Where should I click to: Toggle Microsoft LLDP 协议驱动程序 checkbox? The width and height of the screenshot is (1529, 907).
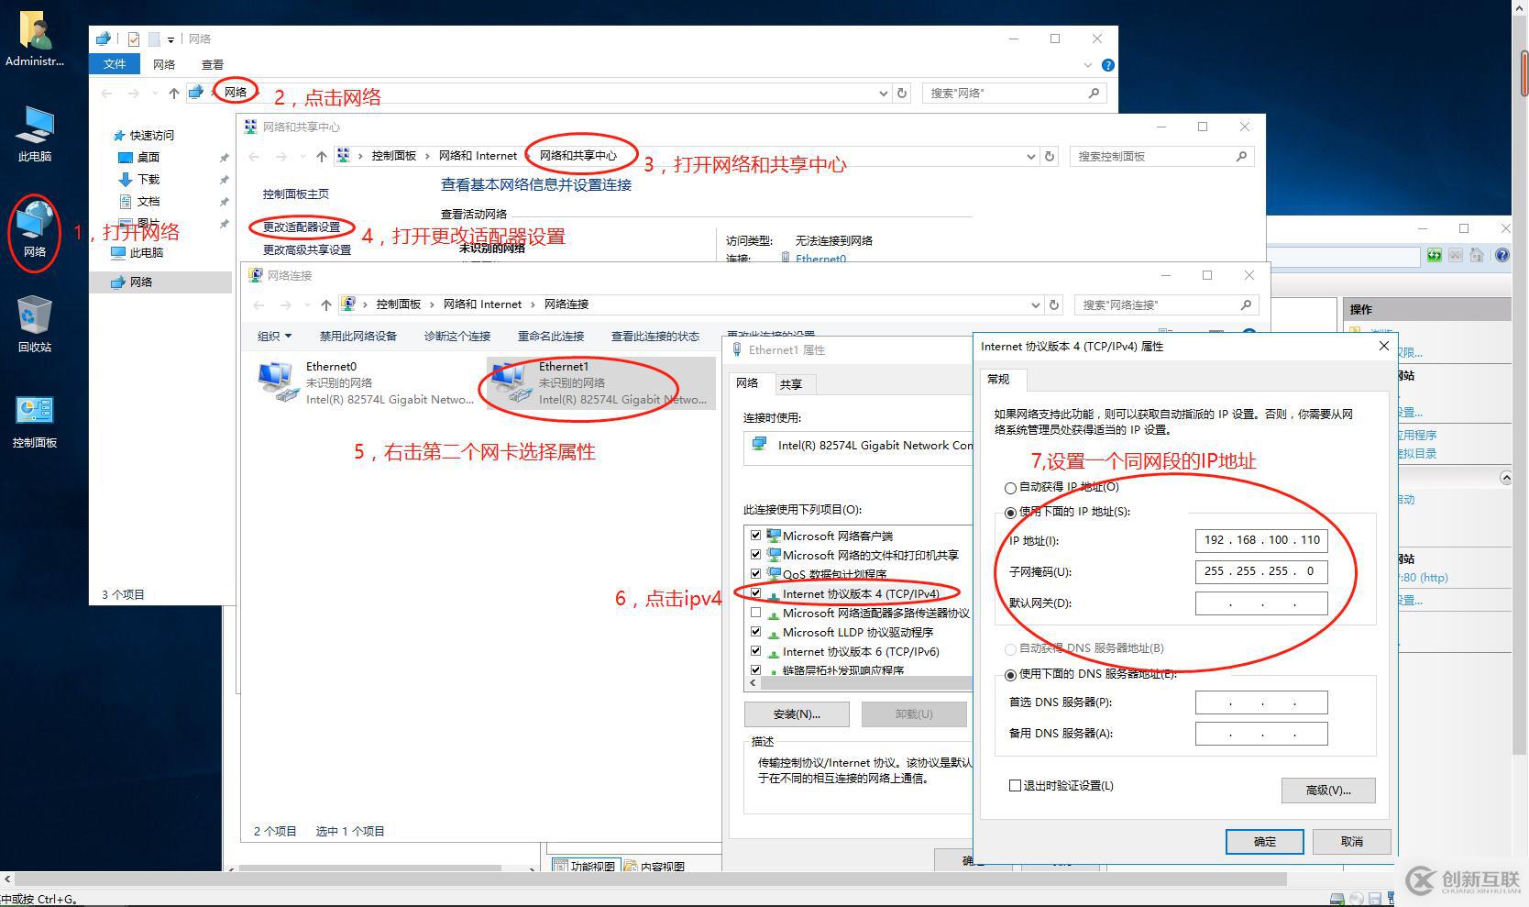[755, 631]
